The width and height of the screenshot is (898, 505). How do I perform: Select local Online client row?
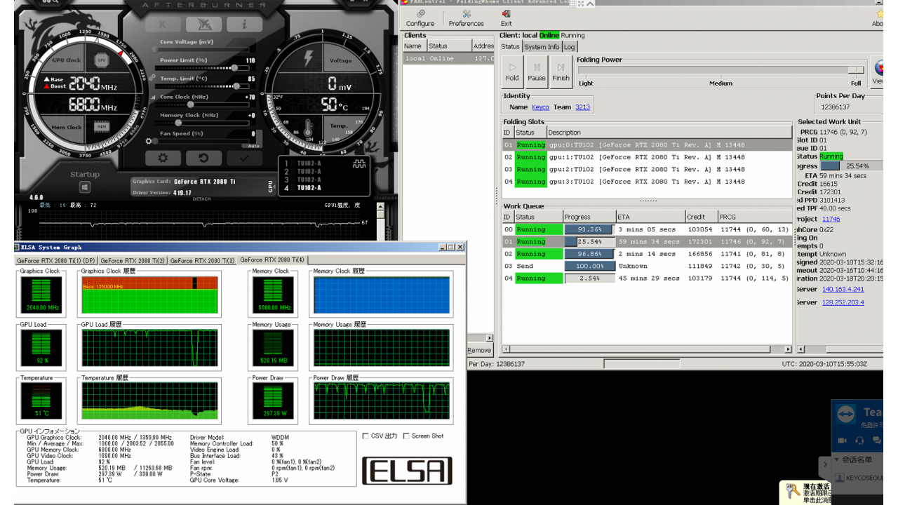point(449,58)
